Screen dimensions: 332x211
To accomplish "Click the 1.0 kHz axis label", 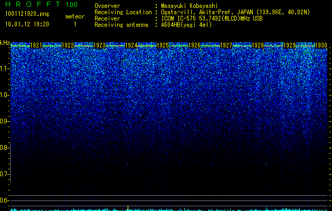I will 5,95.
